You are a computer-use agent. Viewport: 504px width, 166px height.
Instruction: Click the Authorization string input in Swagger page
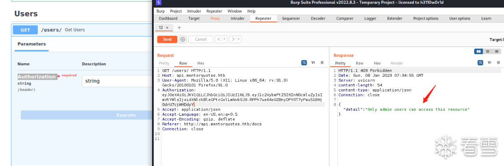[117, 81]
